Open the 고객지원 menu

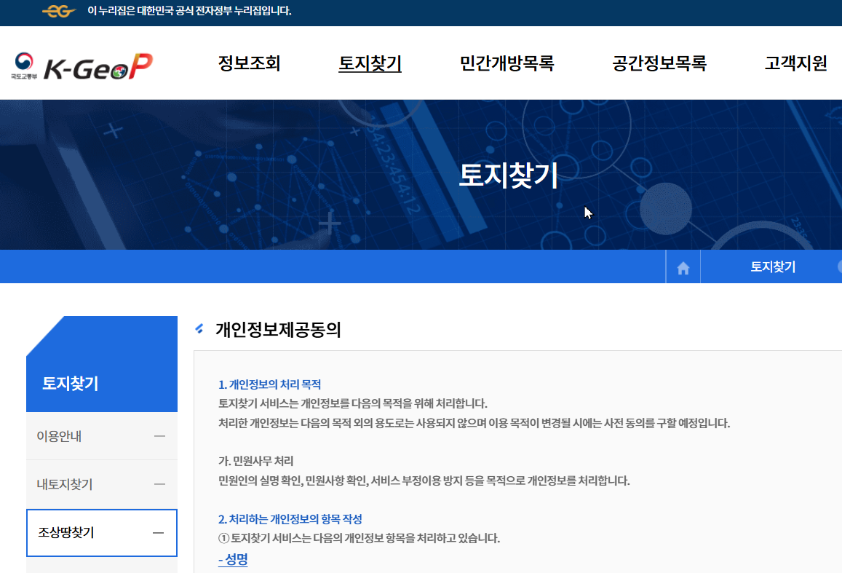pyautogui.click(x=794, y=63)
